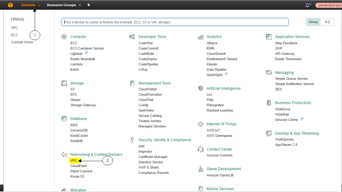342x192 pixels.
Task: Click the Database category icon
Action: (64, 119)
